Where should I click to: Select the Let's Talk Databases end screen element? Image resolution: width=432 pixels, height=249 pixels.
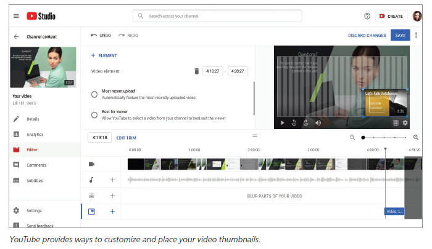[x=385, y=103]
